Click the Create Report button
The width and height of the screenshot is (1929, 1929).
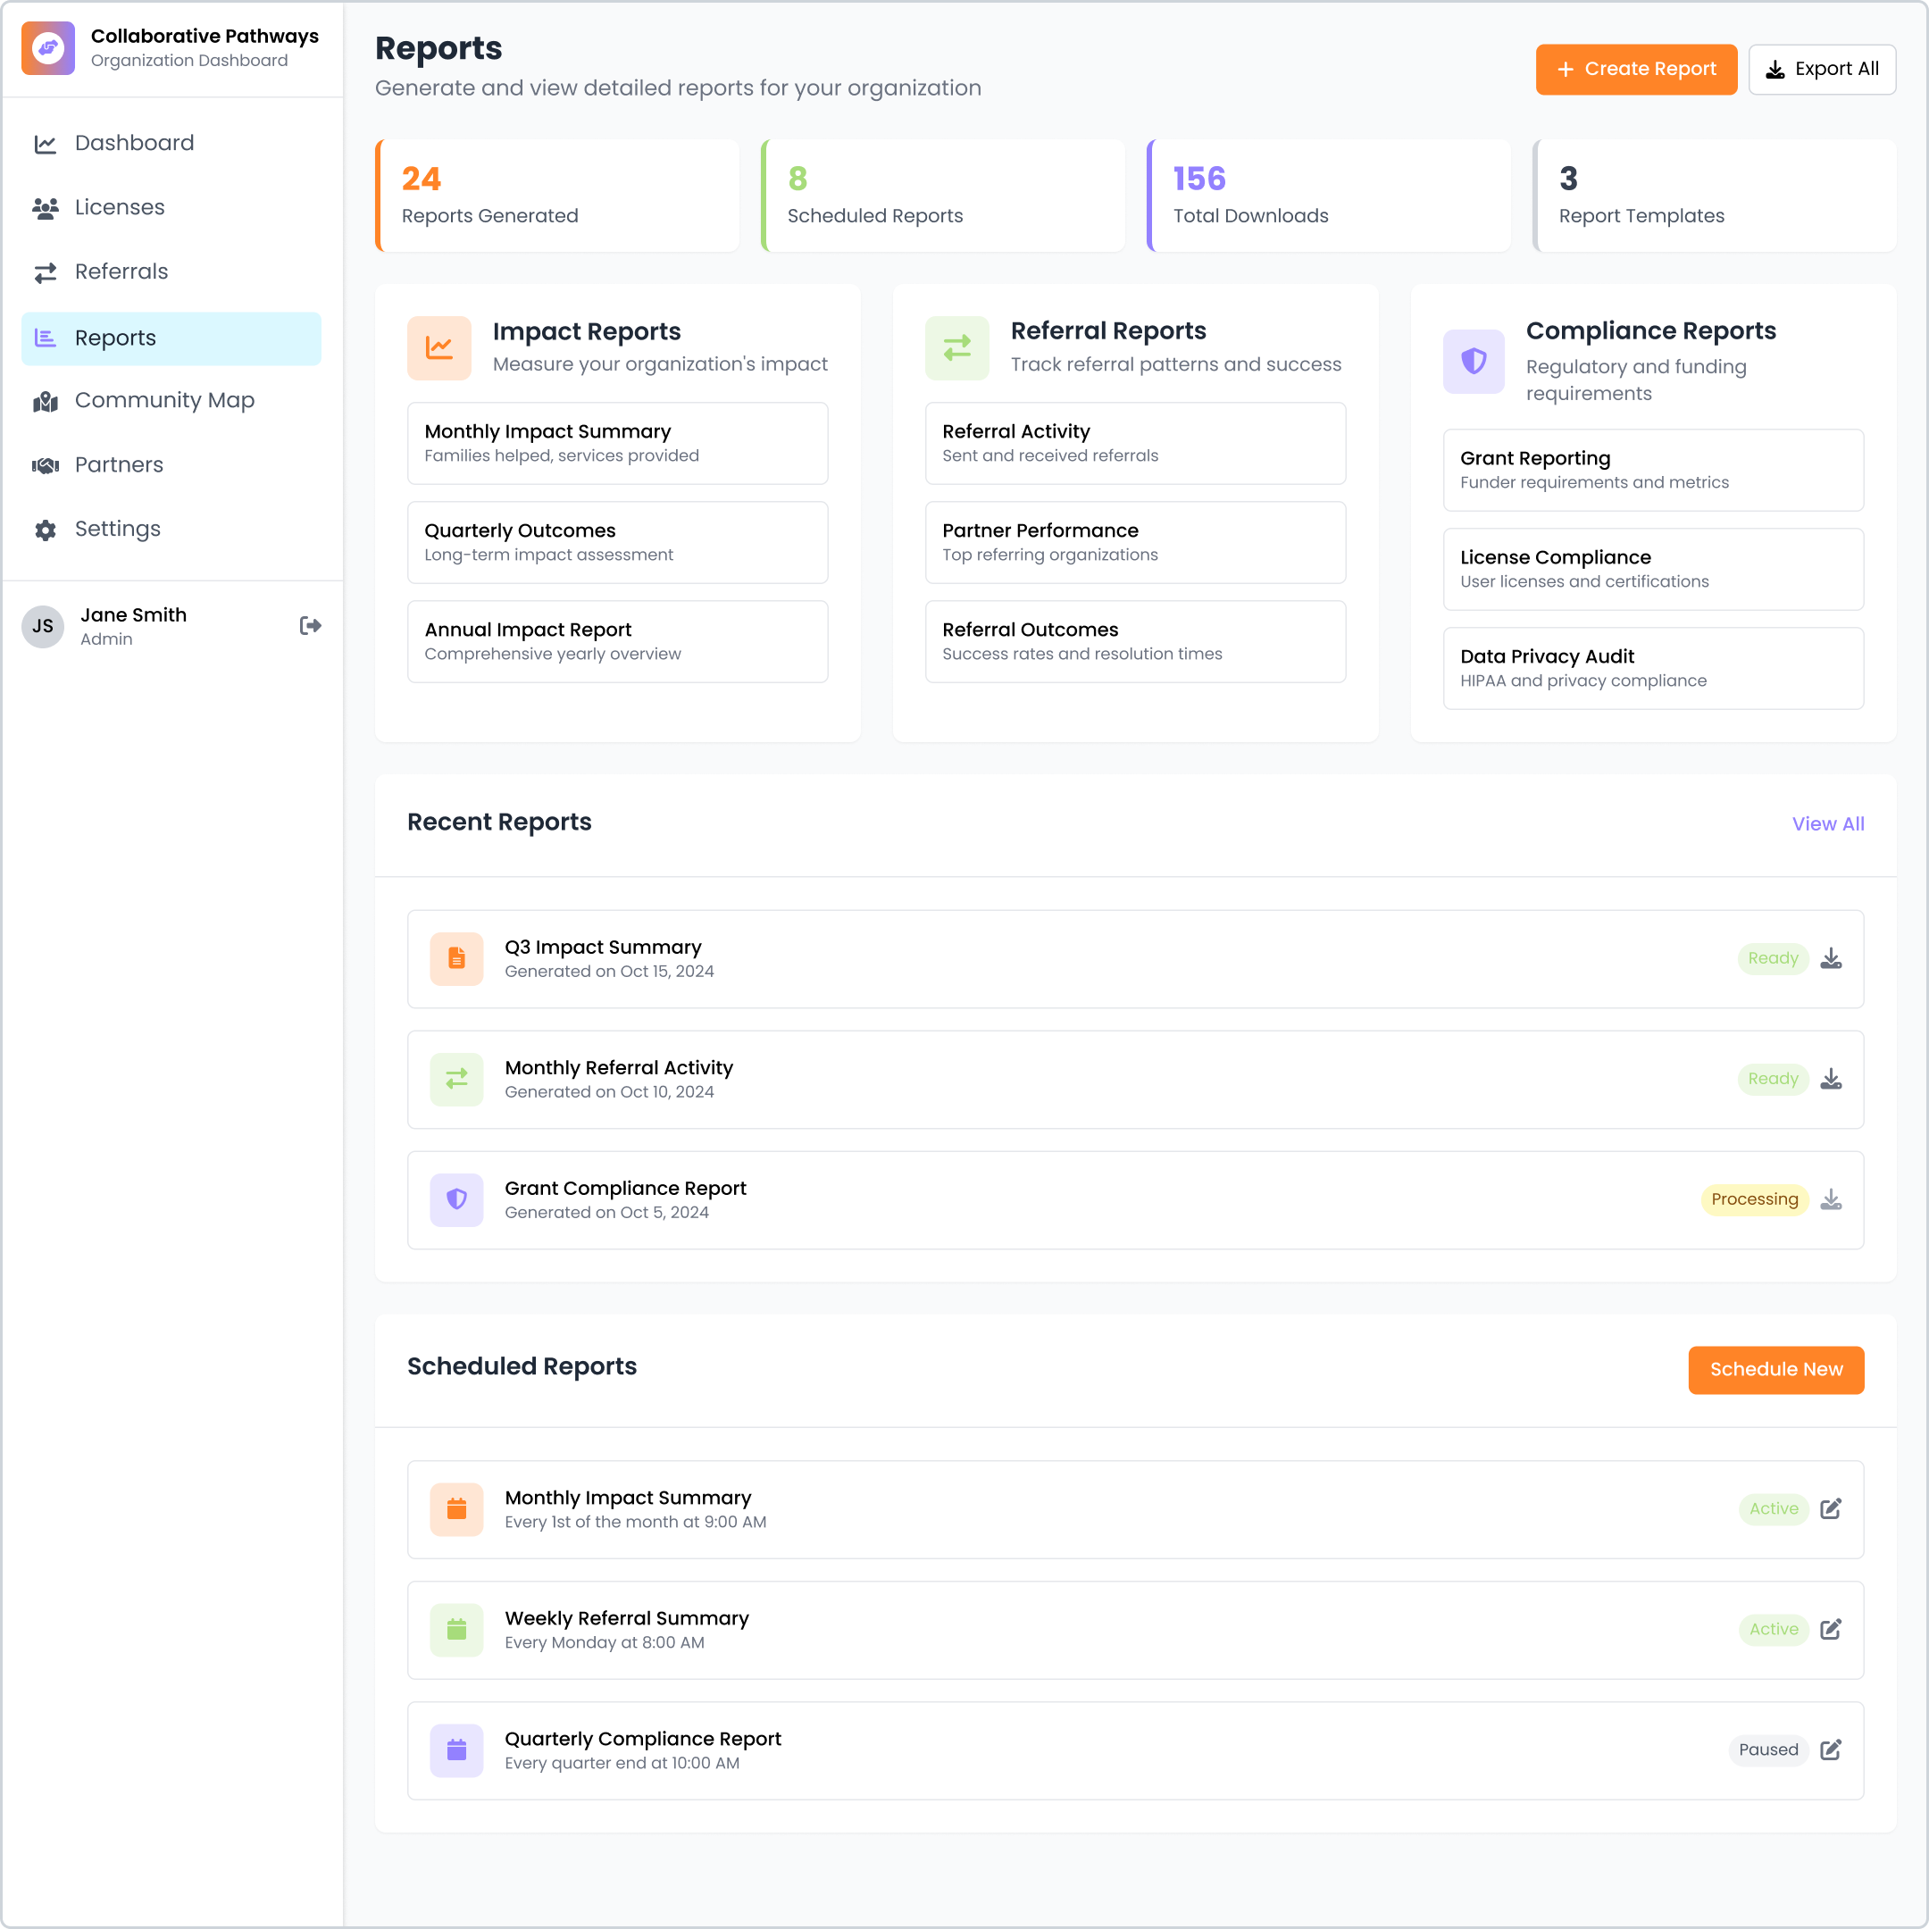pyautogui.click(x=1635, y=69)
